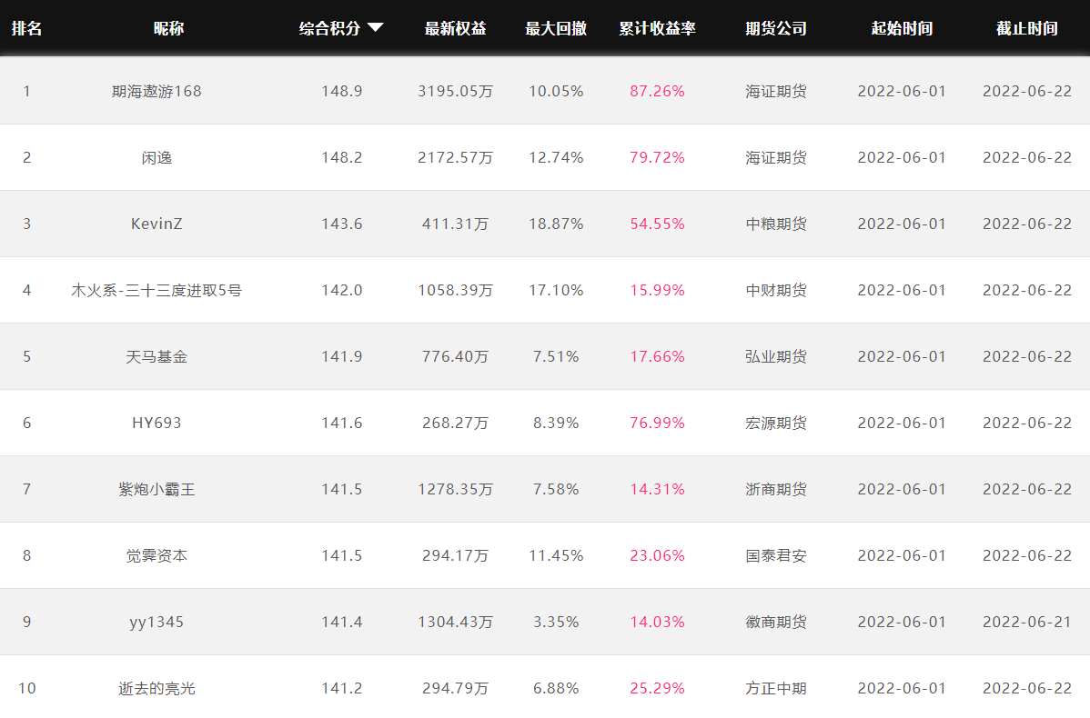Select the 148.2 score cell
The width and height of the screenshot is (1090, 718).
coord(342,157)
